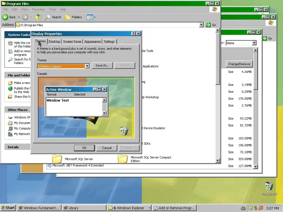Screen dimensions: 283x212
Task: Click Program Files scrollbar down arrow
Action: click(218, 160)
